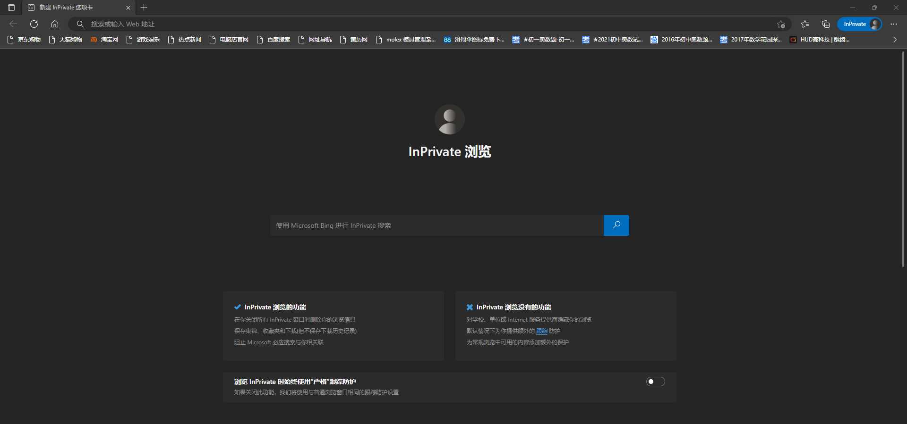
Task: Click the InPrivate Bing search box
Action: [x=437, y=225]
